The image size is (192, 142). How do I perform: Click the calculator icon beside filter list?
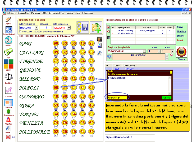[x=108, y=37]
